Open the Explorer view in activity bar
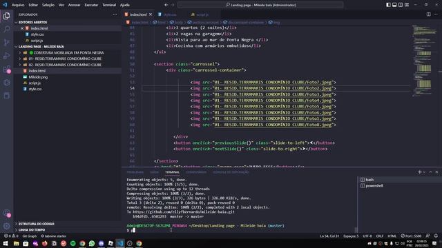This screenshot has width=442, height=248. tap(6, 16)
